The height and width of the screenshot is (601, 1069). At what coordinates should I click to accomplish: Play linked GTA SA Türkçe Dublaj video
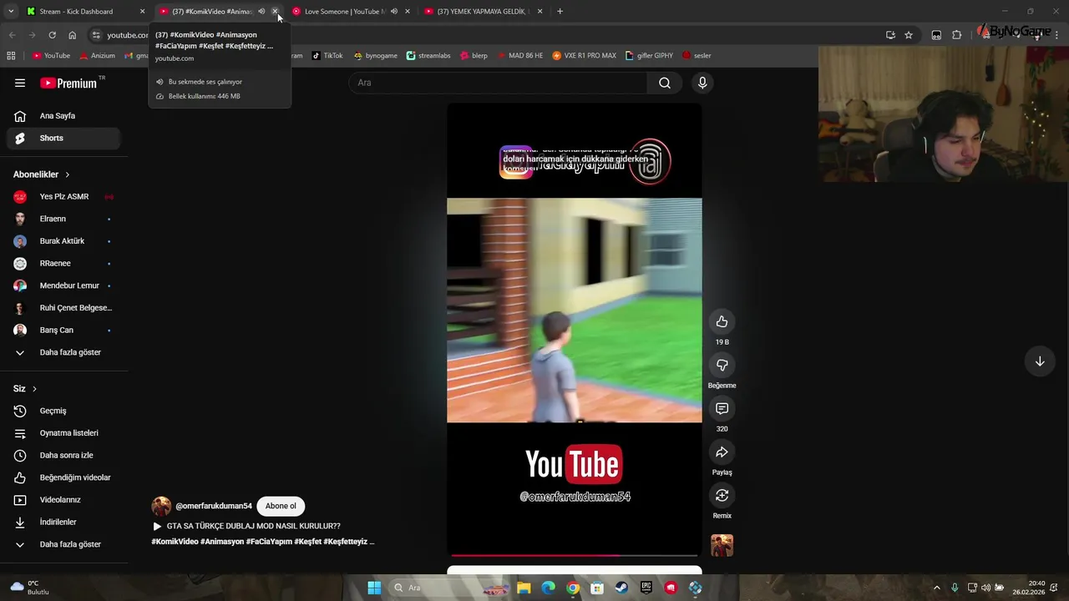pyautogui.click(x=246, y=527)
